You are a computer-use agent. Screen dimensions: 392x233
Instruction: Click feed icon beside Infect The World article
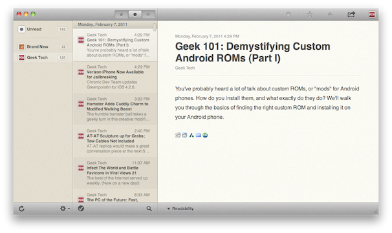(81, 168)
